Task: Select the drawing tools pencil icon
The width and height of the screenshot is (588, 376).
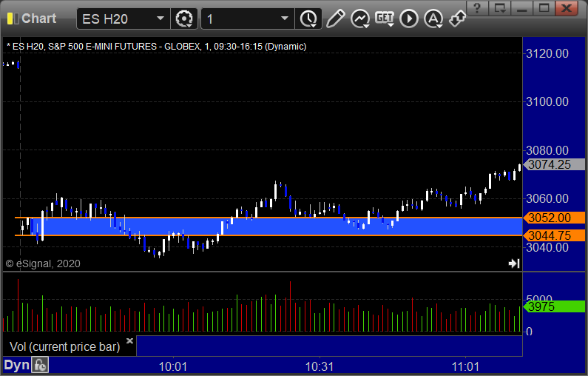Action: coord(335,19)
